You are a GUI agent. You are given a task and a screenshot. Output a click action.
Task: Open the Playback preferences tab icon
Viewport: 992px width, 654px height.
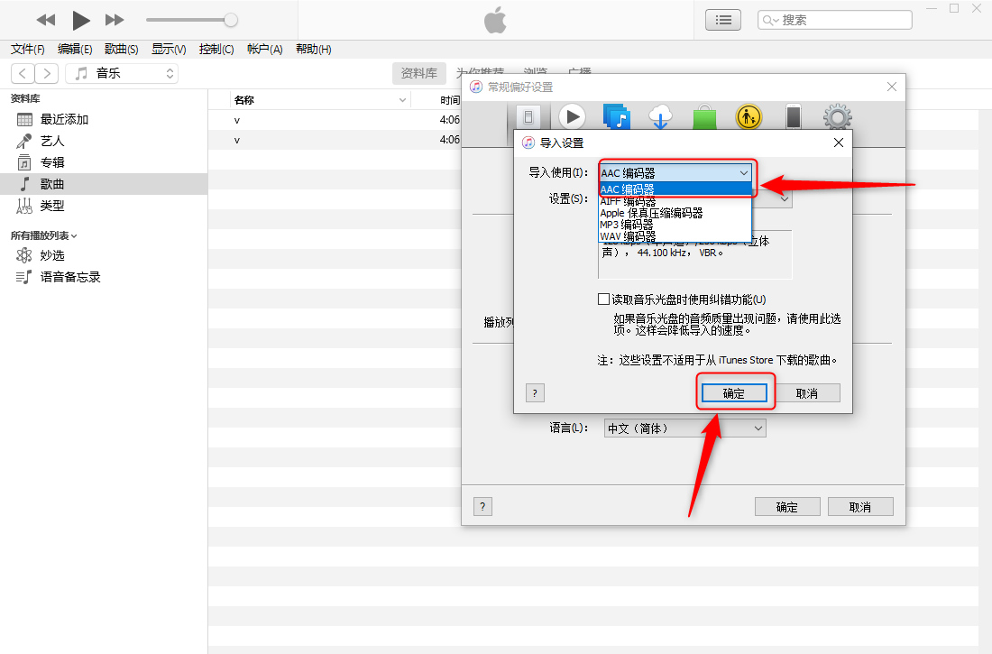[x=572, y=117]
